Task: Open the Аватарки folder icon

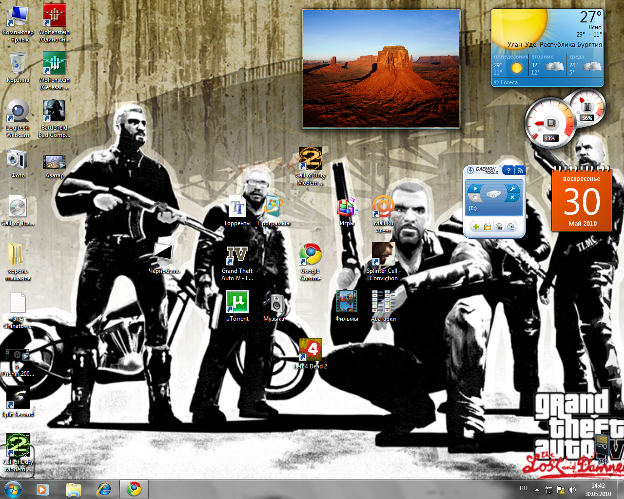Action: (384, 306)
